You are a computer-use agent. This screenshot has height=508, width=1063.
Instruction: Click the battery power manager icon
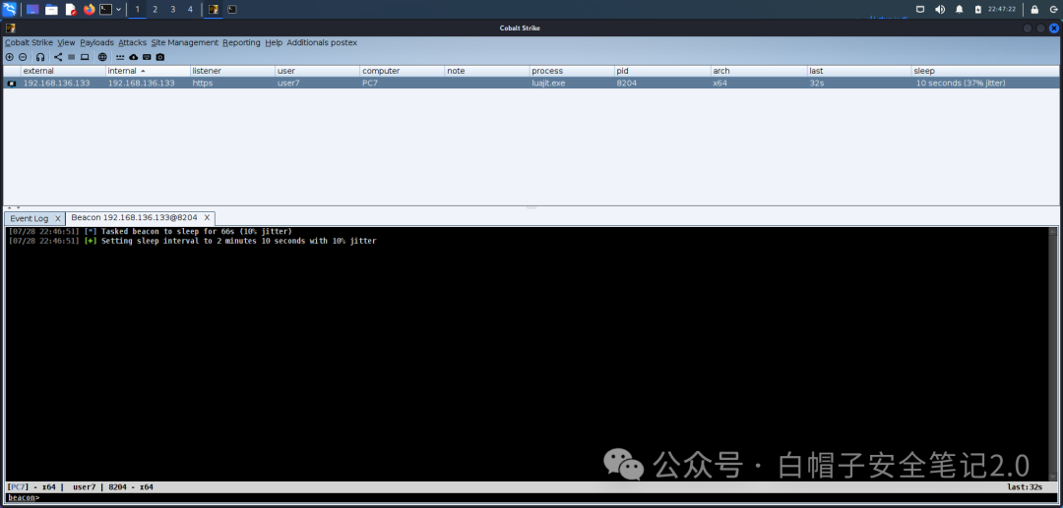tap(978, 10)
